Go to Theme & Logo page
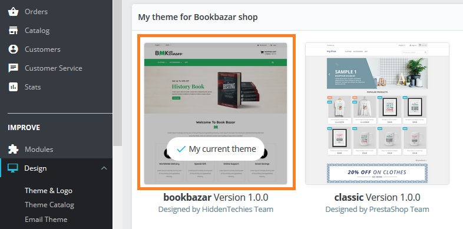463x229 pixels. coord(48,191)
